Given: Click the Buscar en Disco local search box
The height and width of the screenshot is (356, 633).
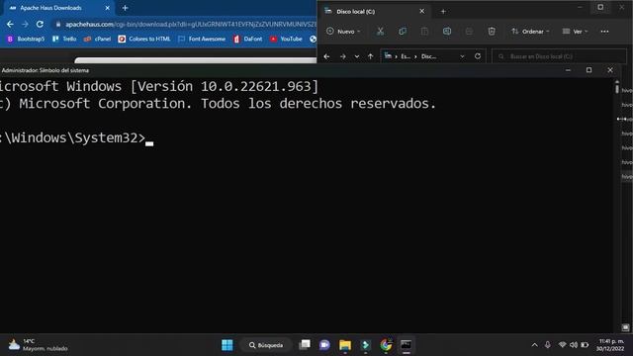Looking at the screenshot, I should (559, 56).
